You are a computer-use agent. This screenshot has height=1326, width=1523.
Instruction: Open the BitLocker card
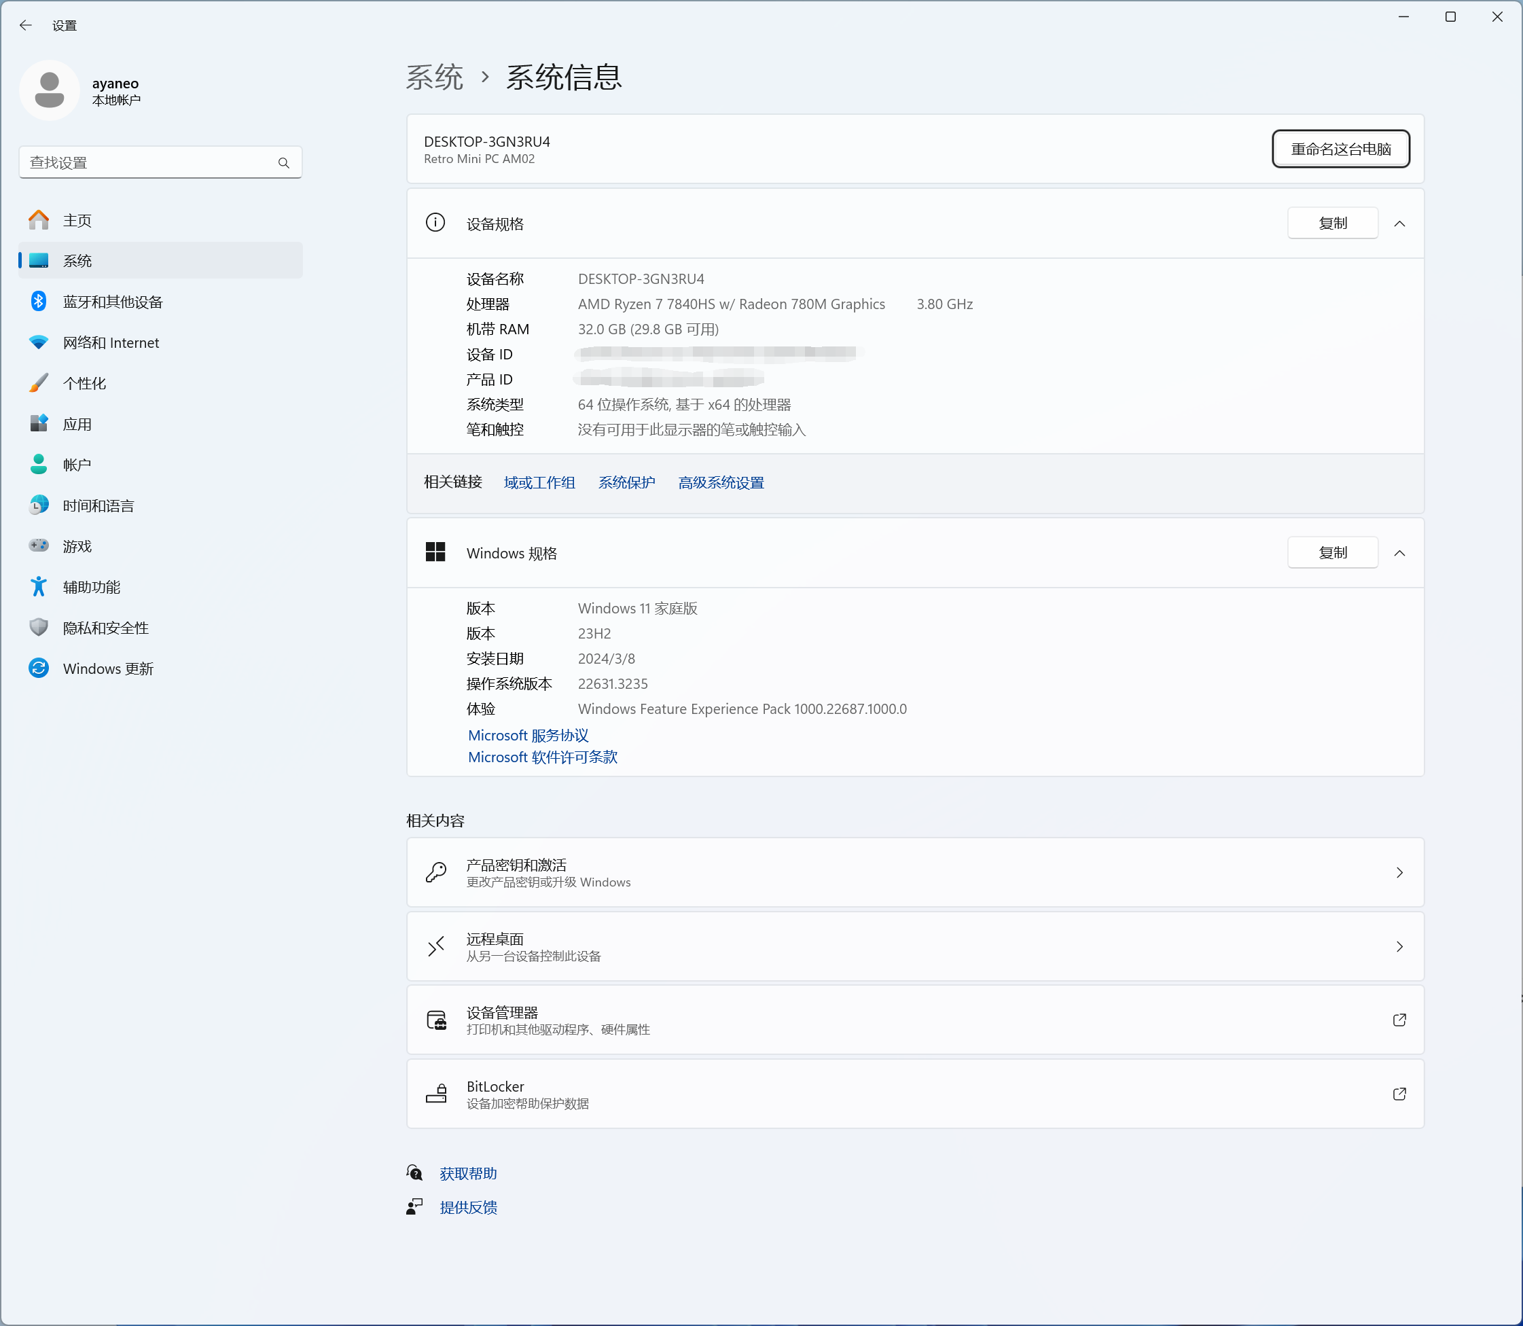click(915, 1094)
